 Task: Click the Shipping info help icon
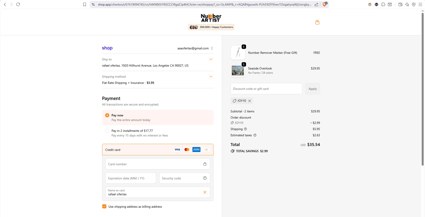tap(245, 129)
